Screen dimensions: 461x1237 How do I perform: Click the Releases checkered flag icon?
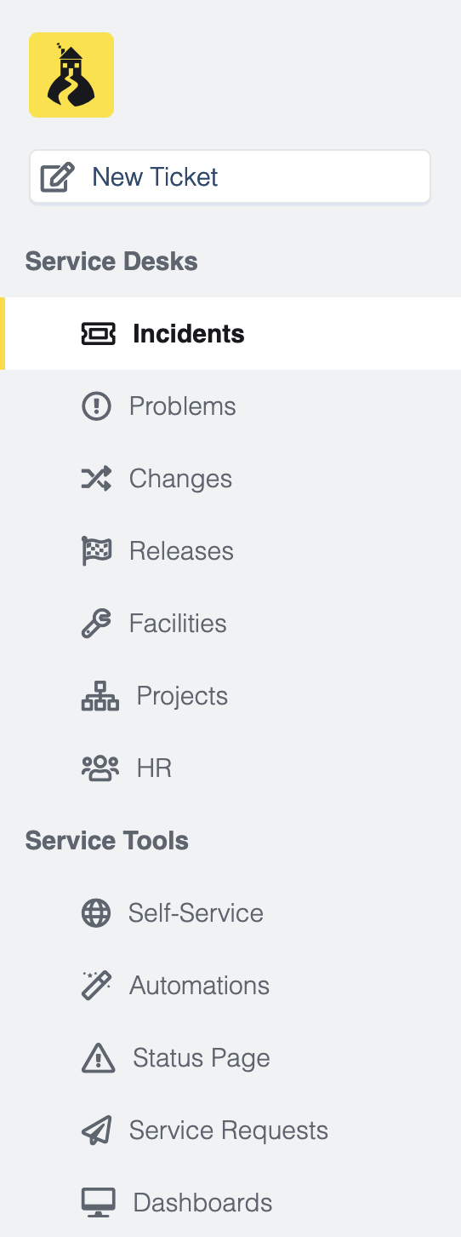96,551
